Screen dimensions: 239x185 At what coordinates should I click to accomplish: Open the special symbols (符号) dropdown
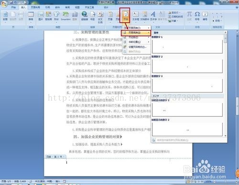pyautogui.click(x=217, y=21)
